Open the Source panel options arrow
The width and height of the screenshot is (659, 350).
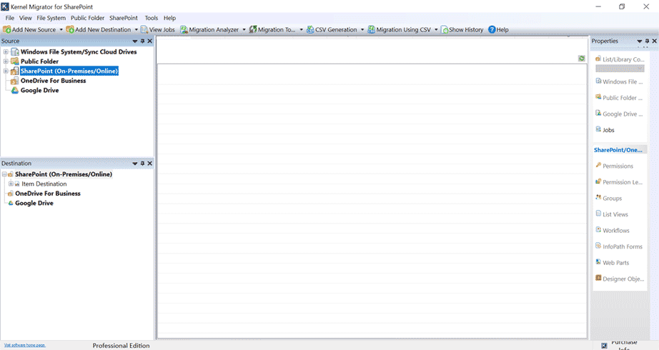click(135, 41)
